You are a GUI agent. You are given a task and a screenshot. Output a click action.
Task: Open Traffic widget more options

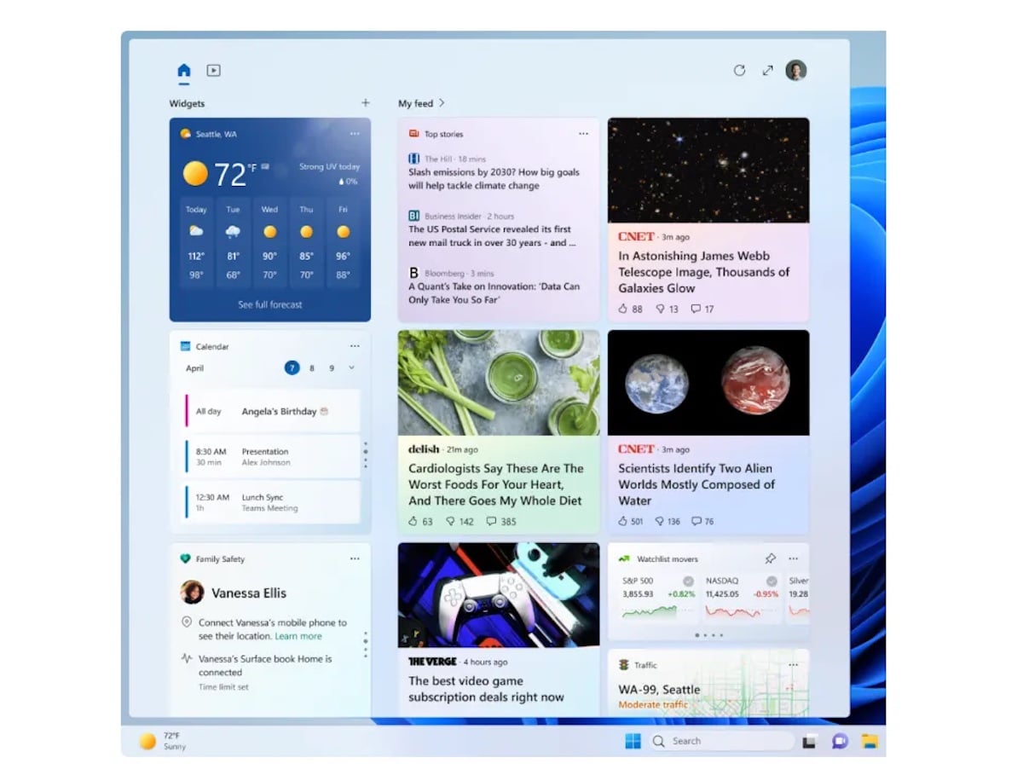pyautogui.click(x=794, y=664)
